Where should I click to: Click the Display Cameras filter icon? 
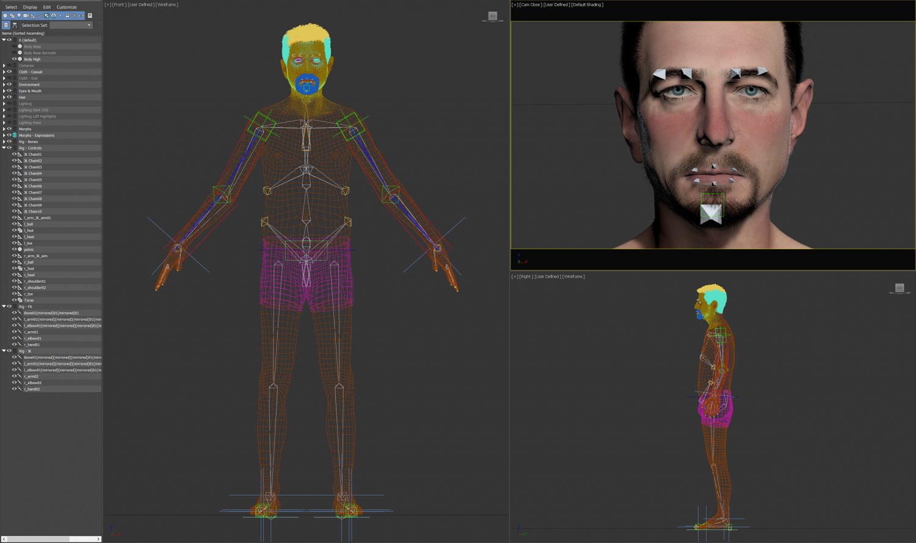26,15
